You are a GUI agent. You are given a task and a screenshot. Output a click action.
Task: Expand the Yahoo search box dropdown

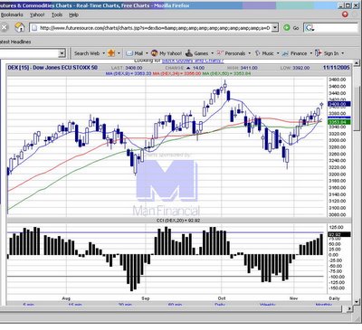coord(62,53)
